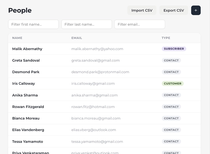Screen dimensions: 210x154
Task: Click the People page heading
Action: 20,10
